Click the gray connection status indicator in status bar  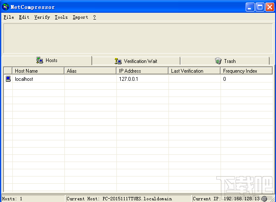pos(264,199)
